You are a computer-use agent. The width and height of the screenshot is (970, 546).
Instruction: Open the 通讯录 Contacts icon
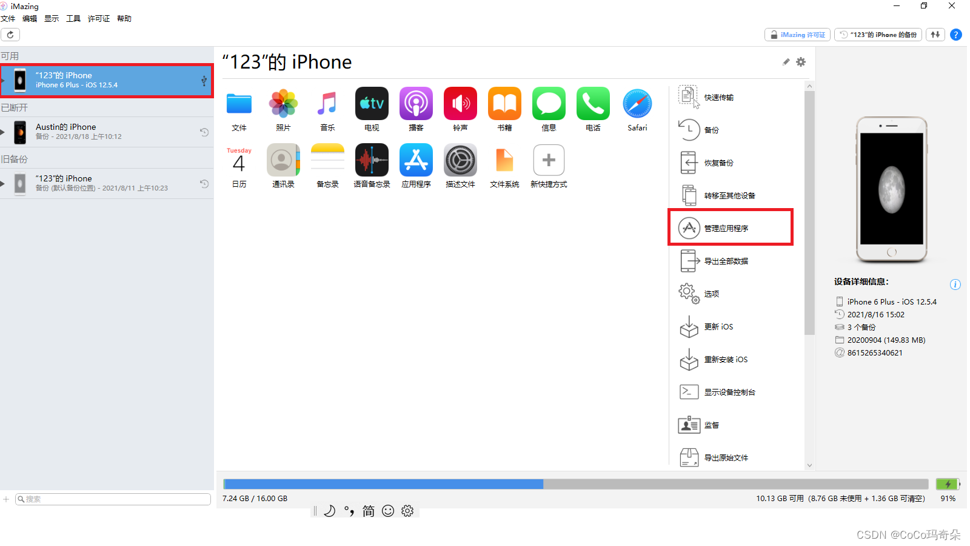[x=283, y=160]
